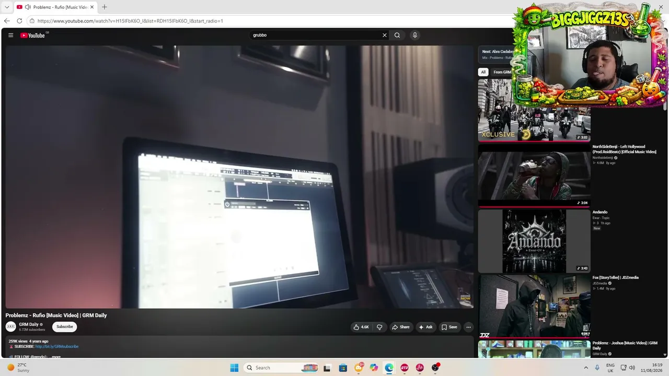Open the yellow chat app with the 9+ badge
The height and width of the screenshot is (376, 669).
[359, 368]
